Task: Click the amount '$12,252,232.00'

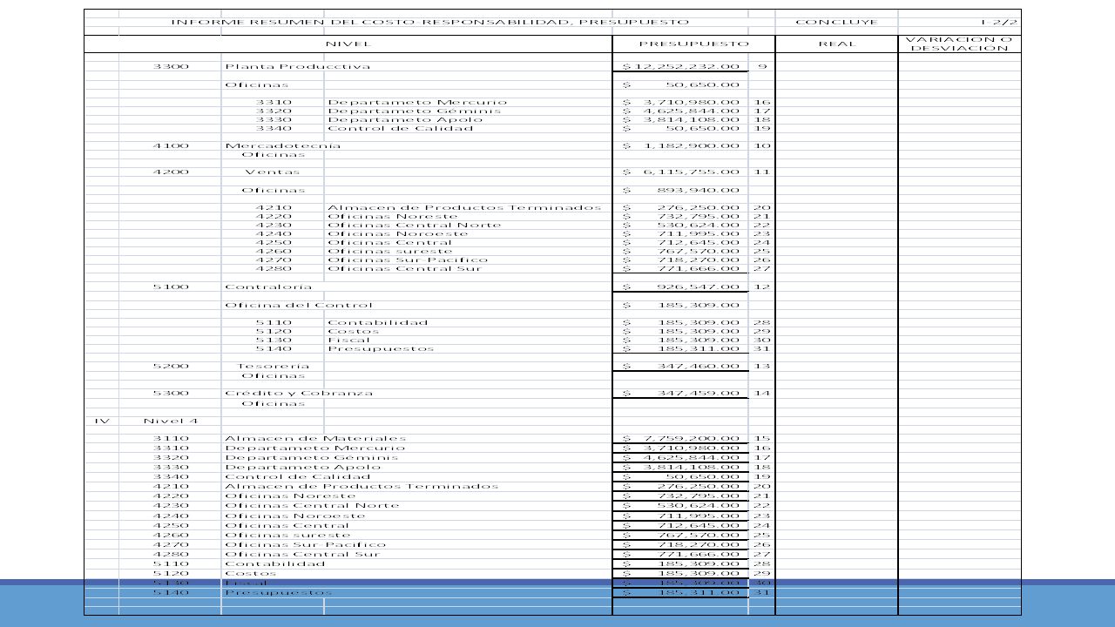Action: pyautogui.click(x=681, y=66)
